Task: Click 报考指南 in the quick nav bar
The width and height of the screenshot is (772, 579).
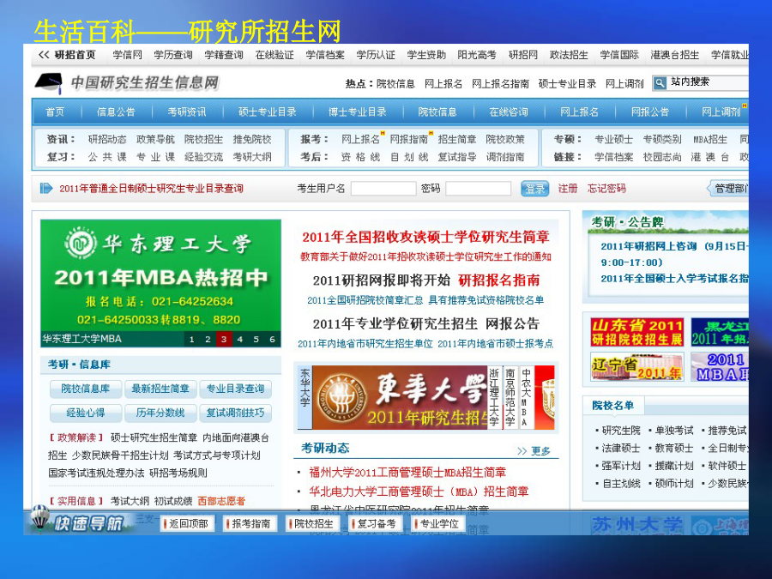Action: pyautogui.click(x=250, y=524)
